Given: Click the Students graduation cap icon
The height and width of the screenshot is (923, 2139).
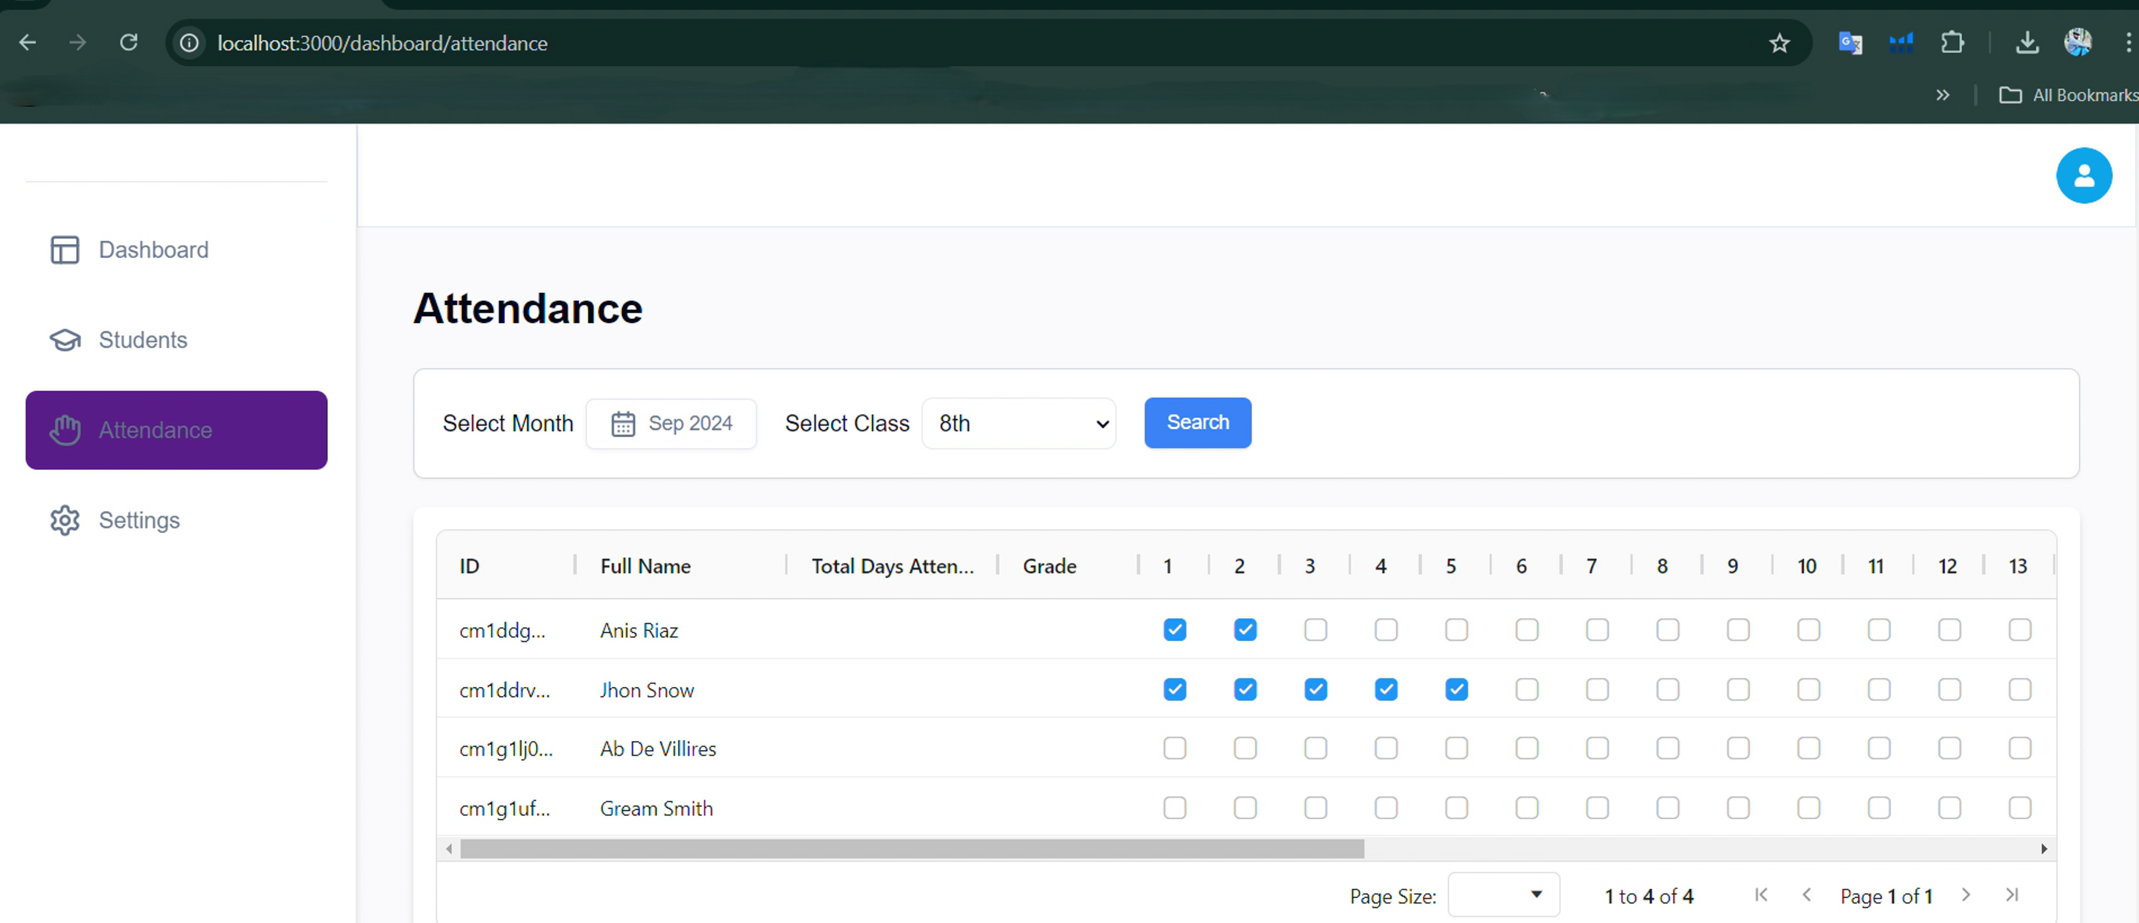Looking at the screenshot, I should tap(65, 340).
